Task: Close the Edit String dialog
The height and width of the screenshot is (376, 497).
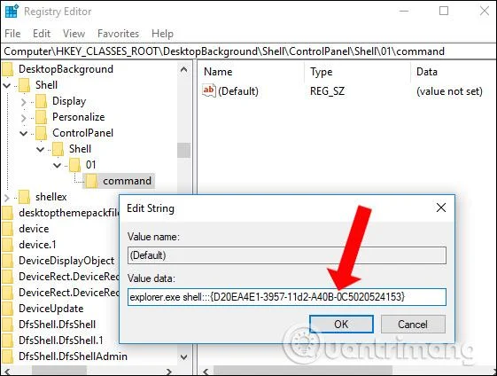Action: [441, 208]
